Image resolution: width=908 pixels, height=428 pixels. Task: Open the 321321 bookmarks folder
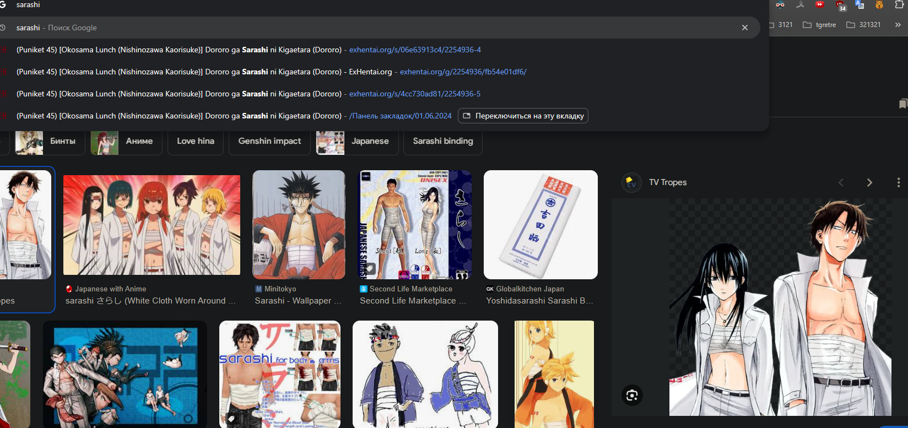(x=863, y=25)
